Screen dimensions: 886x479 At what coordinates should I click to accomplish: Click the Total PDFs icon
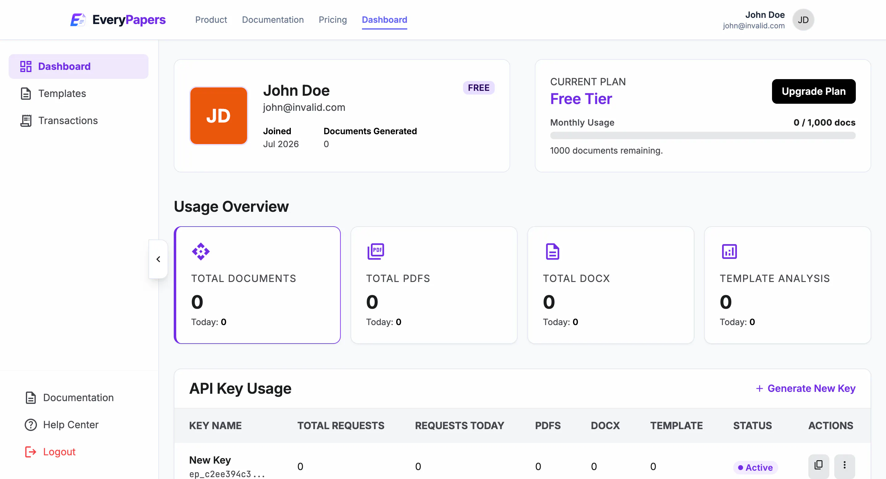pyautogui.click(x=376, y=252)
